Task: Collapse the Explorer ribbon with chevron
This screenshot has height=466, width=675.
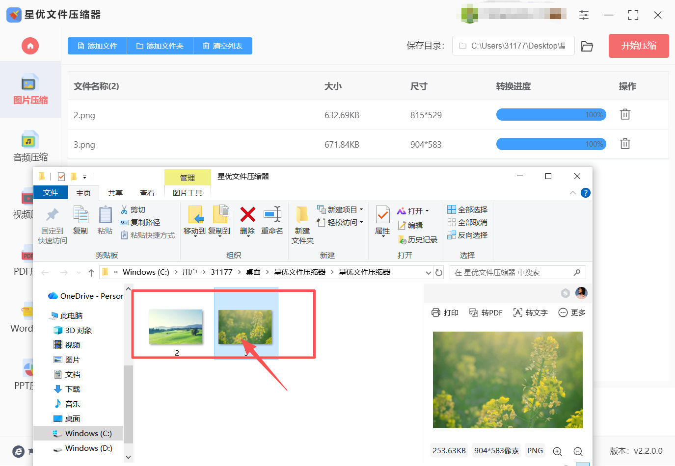Action: [x=573, y=193]
